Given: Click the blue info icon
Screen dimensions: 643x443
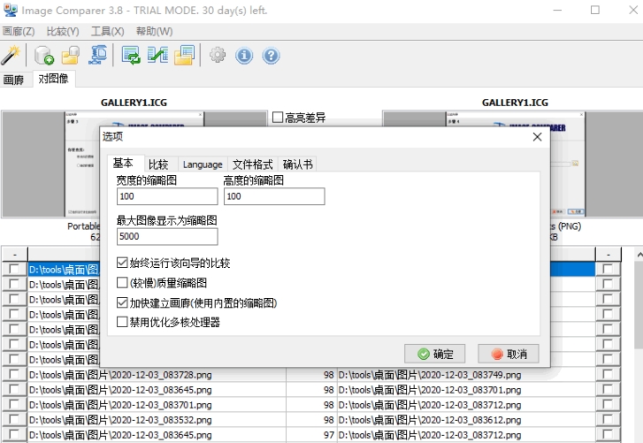Looking at the screenshot, I should (x=244, y=56).
